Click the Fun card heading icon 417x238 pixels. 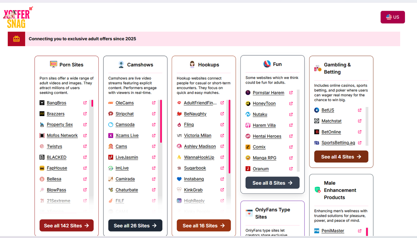[x=267, y=64]
